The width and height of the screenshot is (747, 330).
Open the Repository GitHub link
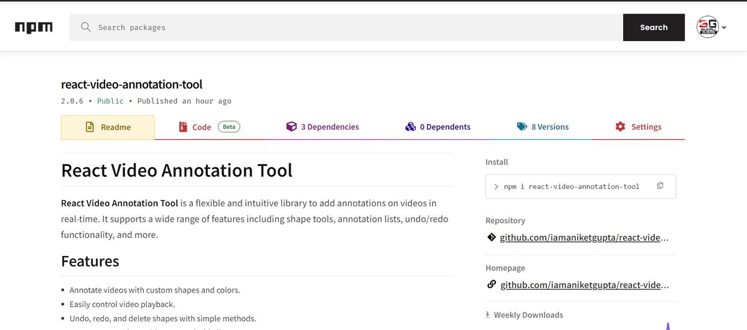point(585,237)
